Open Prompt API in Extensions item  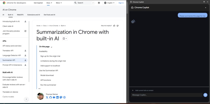12,65
